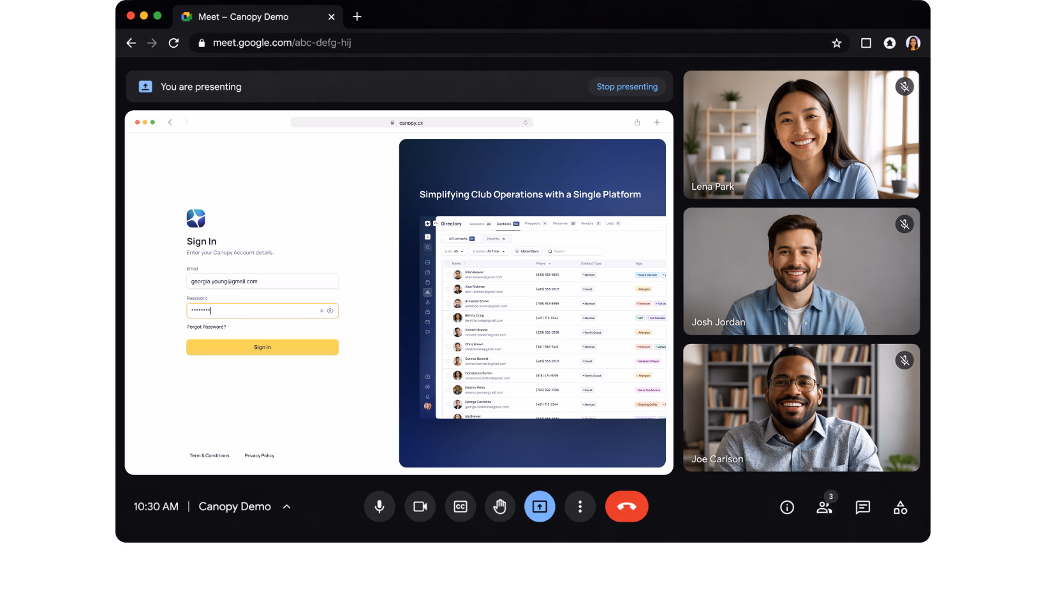Image resolution: width=1046 pixels, height=591 pixels.
Task: Open the Activities shapes icon
Action: pos(900,507)
